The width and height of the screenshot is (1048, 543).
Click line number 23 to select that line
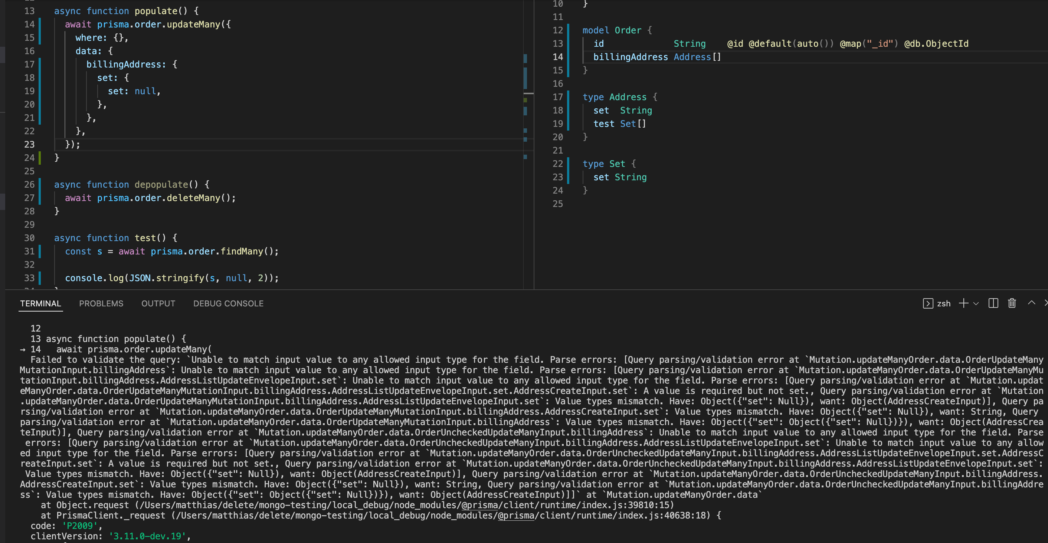point(29,144)
